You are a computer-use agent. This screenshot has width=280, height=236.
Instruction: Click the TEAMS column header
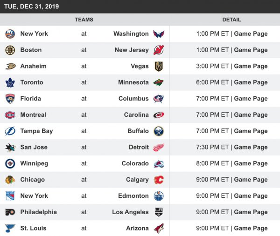coord(84,20)
